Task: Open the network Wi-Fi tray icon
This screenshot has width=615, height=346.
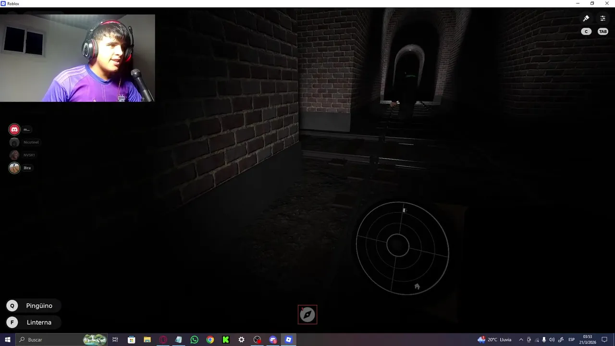Action: (537, 340)
